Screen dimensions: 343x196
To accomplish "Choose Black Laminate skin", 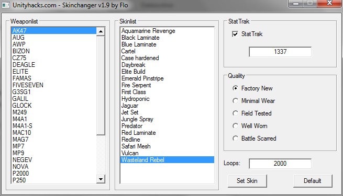I will (x=167, y=38).
